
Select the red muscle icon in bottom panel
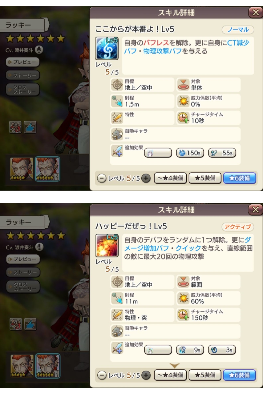[x=15, y=324]
